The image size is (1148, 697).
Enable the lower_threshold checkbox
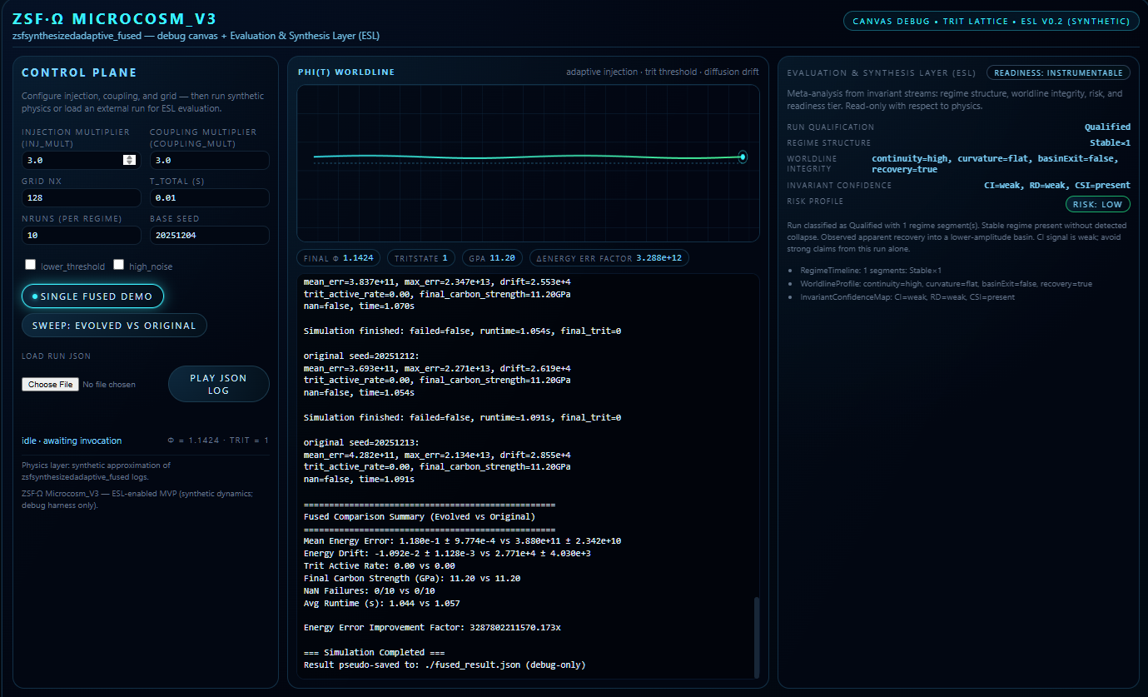[x=31, y=264]
